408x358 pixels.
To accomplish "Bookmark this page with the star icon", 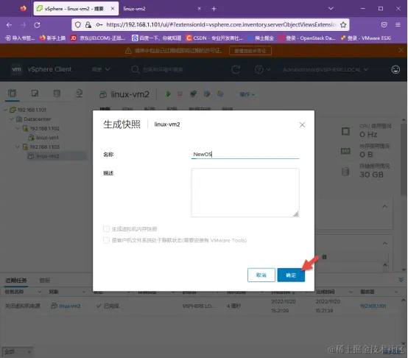I will point(343,25).
